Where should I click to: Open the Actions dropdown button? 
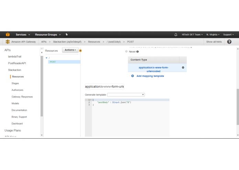[x=70, y=50]
